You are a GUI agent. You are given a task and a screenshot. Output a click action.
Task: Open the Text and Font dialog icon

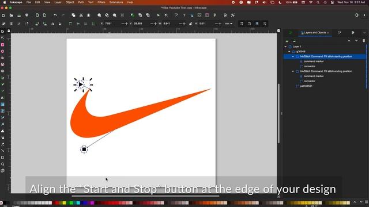point(184,16)
